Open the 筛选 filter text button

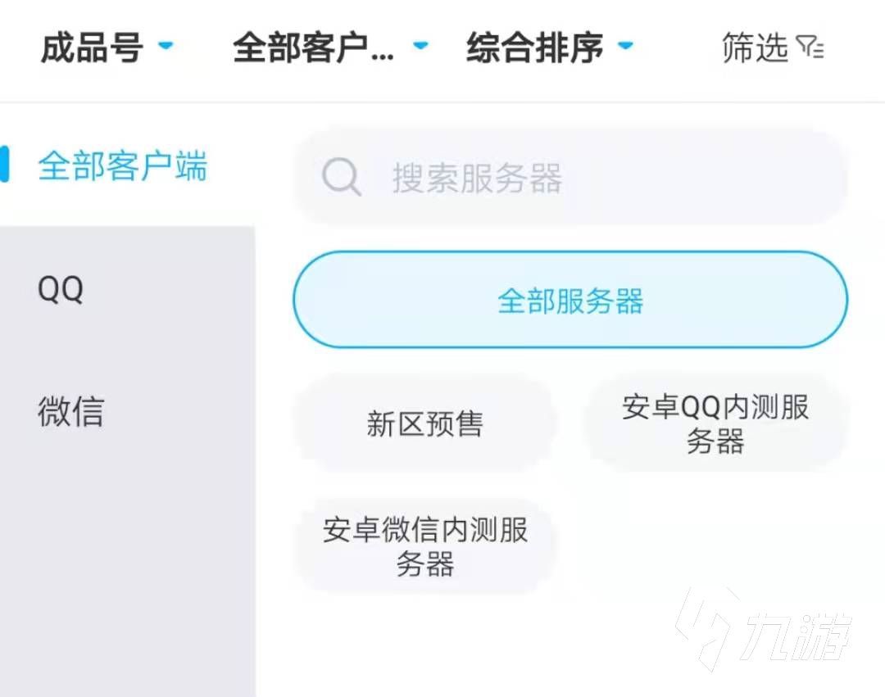(755, 48)
